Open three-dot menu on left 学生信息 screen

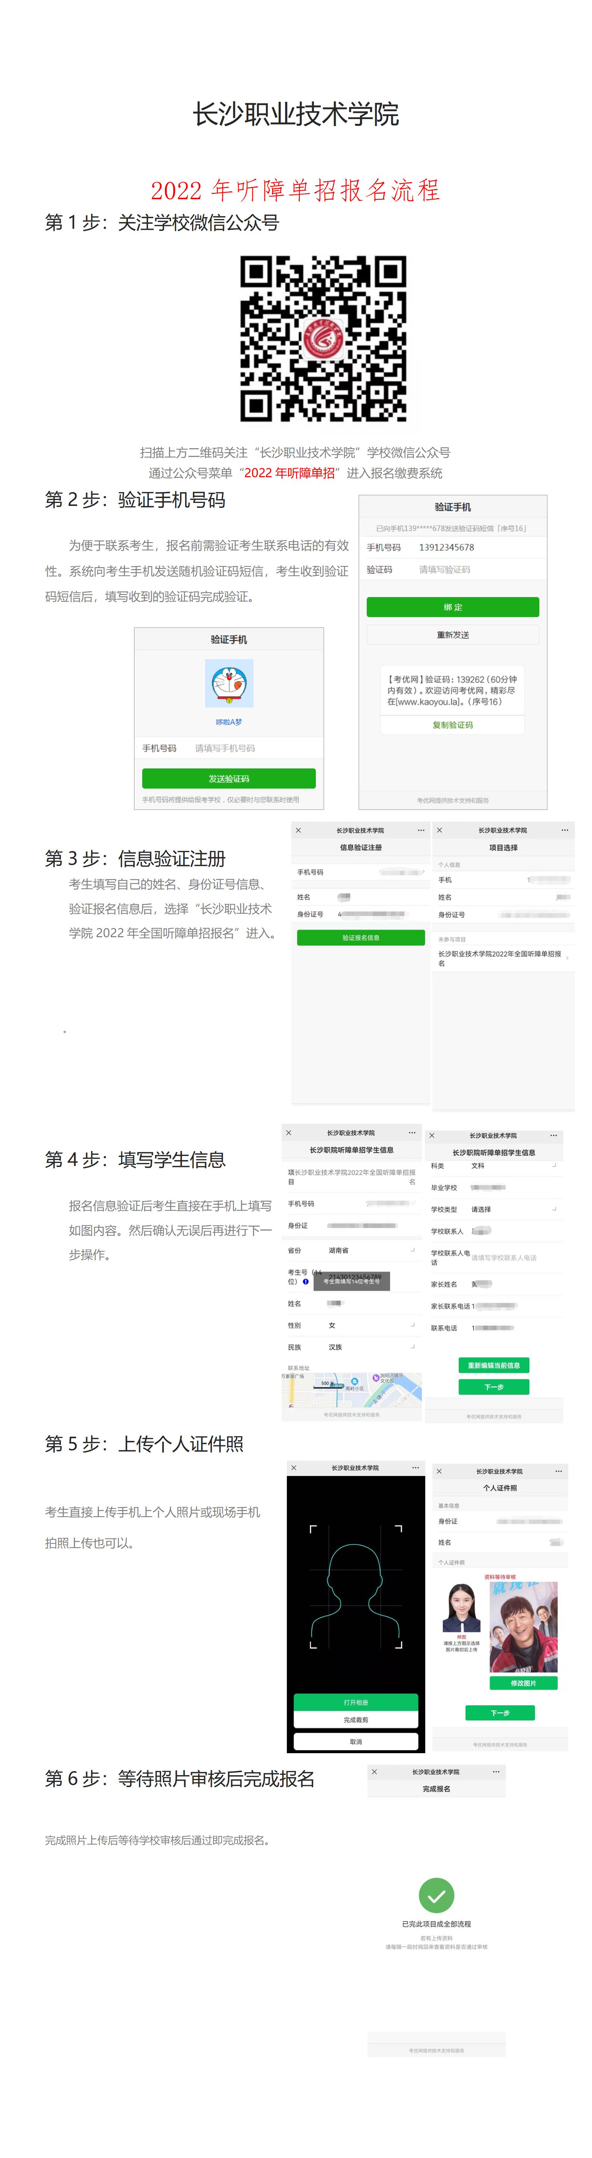tap(412, 1133)
